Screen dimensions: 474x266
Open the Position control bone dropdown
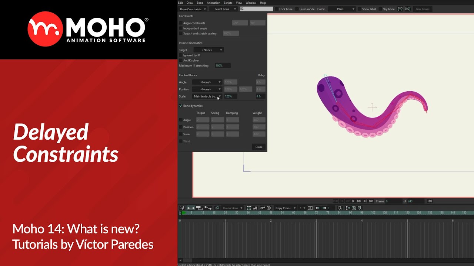click(x=207, y=89)
